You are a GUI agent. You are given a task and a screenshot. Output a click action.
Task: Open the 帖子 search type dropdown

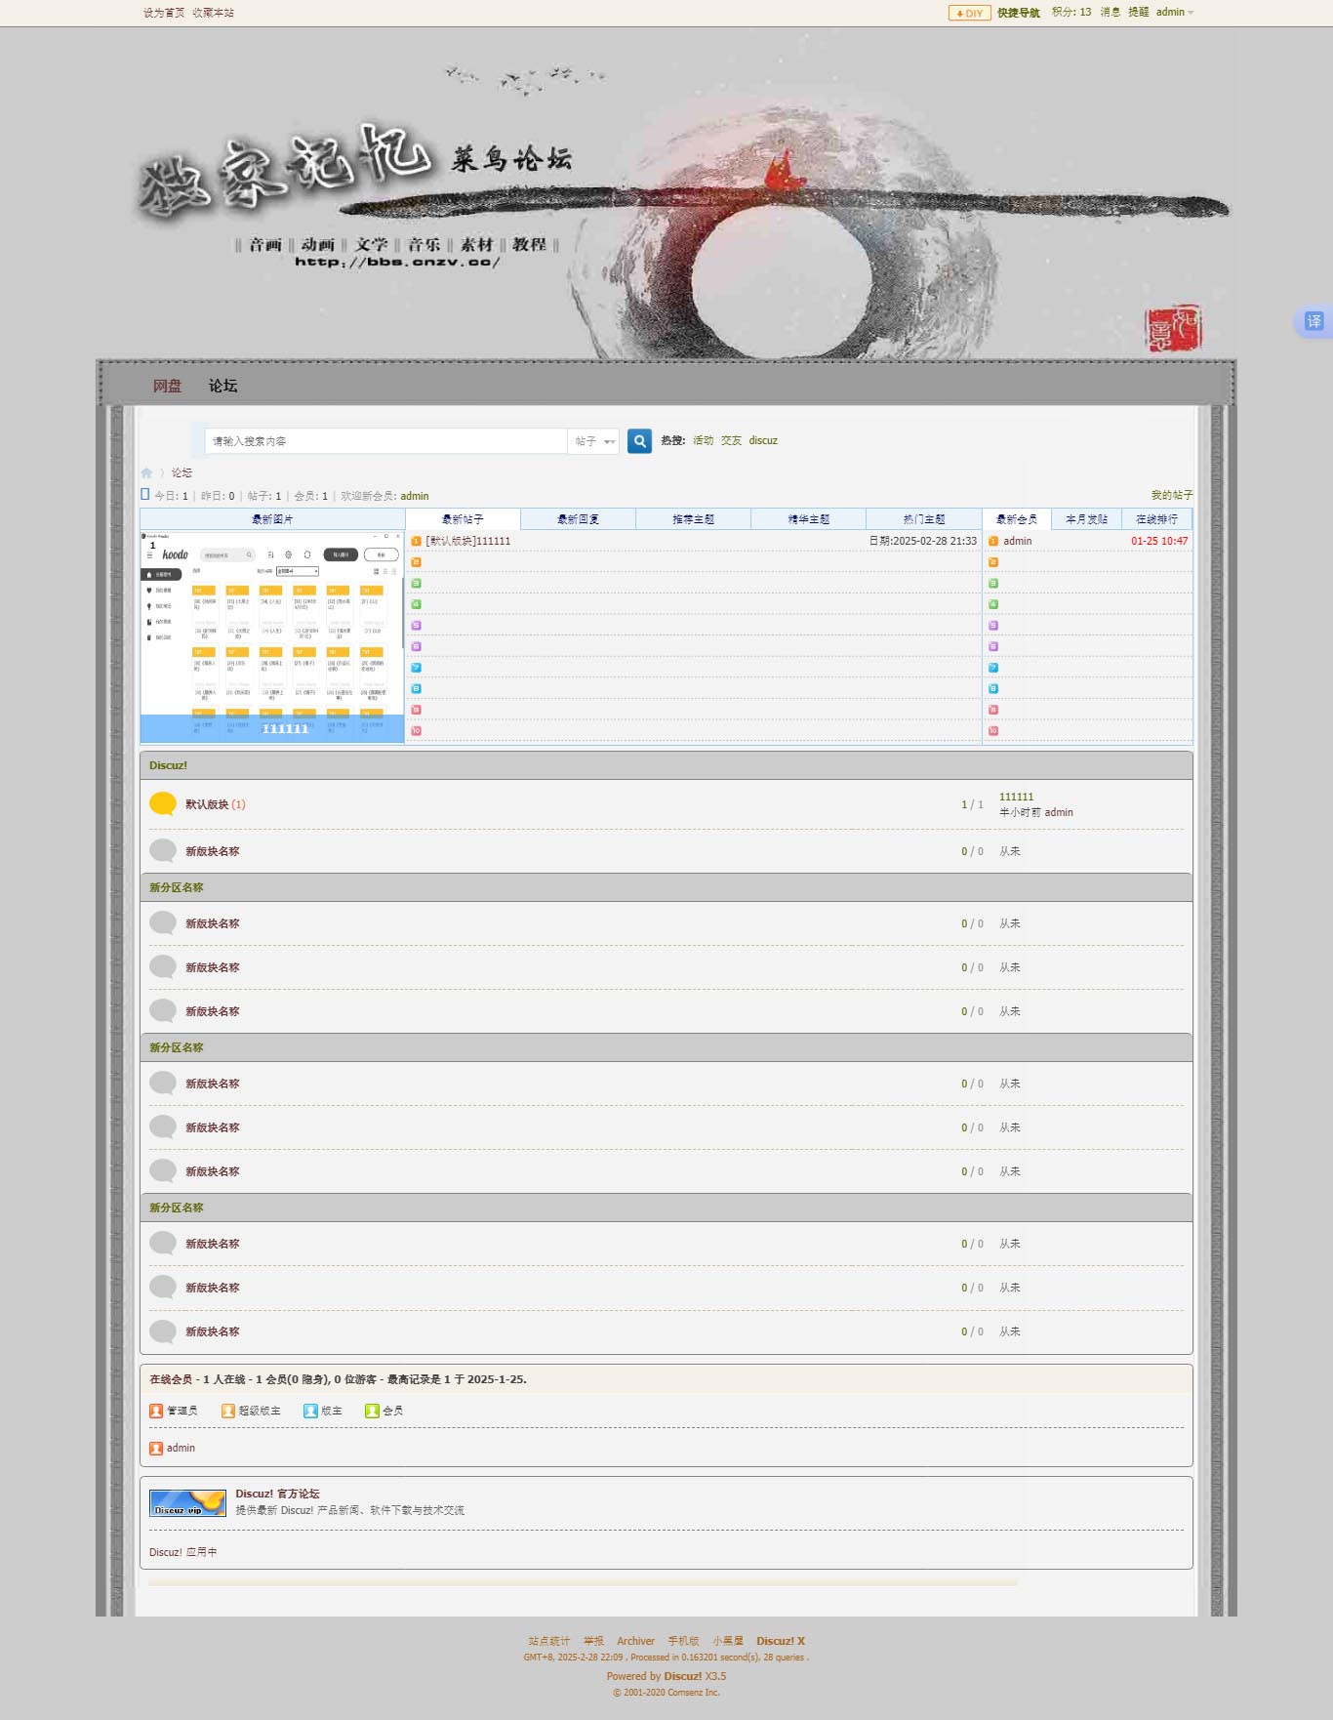594,441
